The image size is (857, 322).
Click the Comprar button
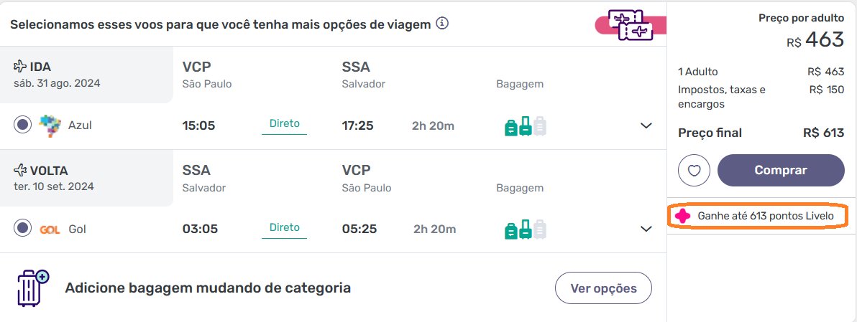(781, 171)
